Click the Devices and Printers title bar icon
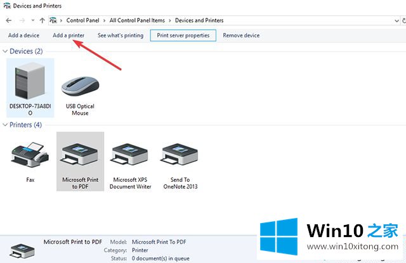This screenshot has width=406, height=263. pos(7,6)
